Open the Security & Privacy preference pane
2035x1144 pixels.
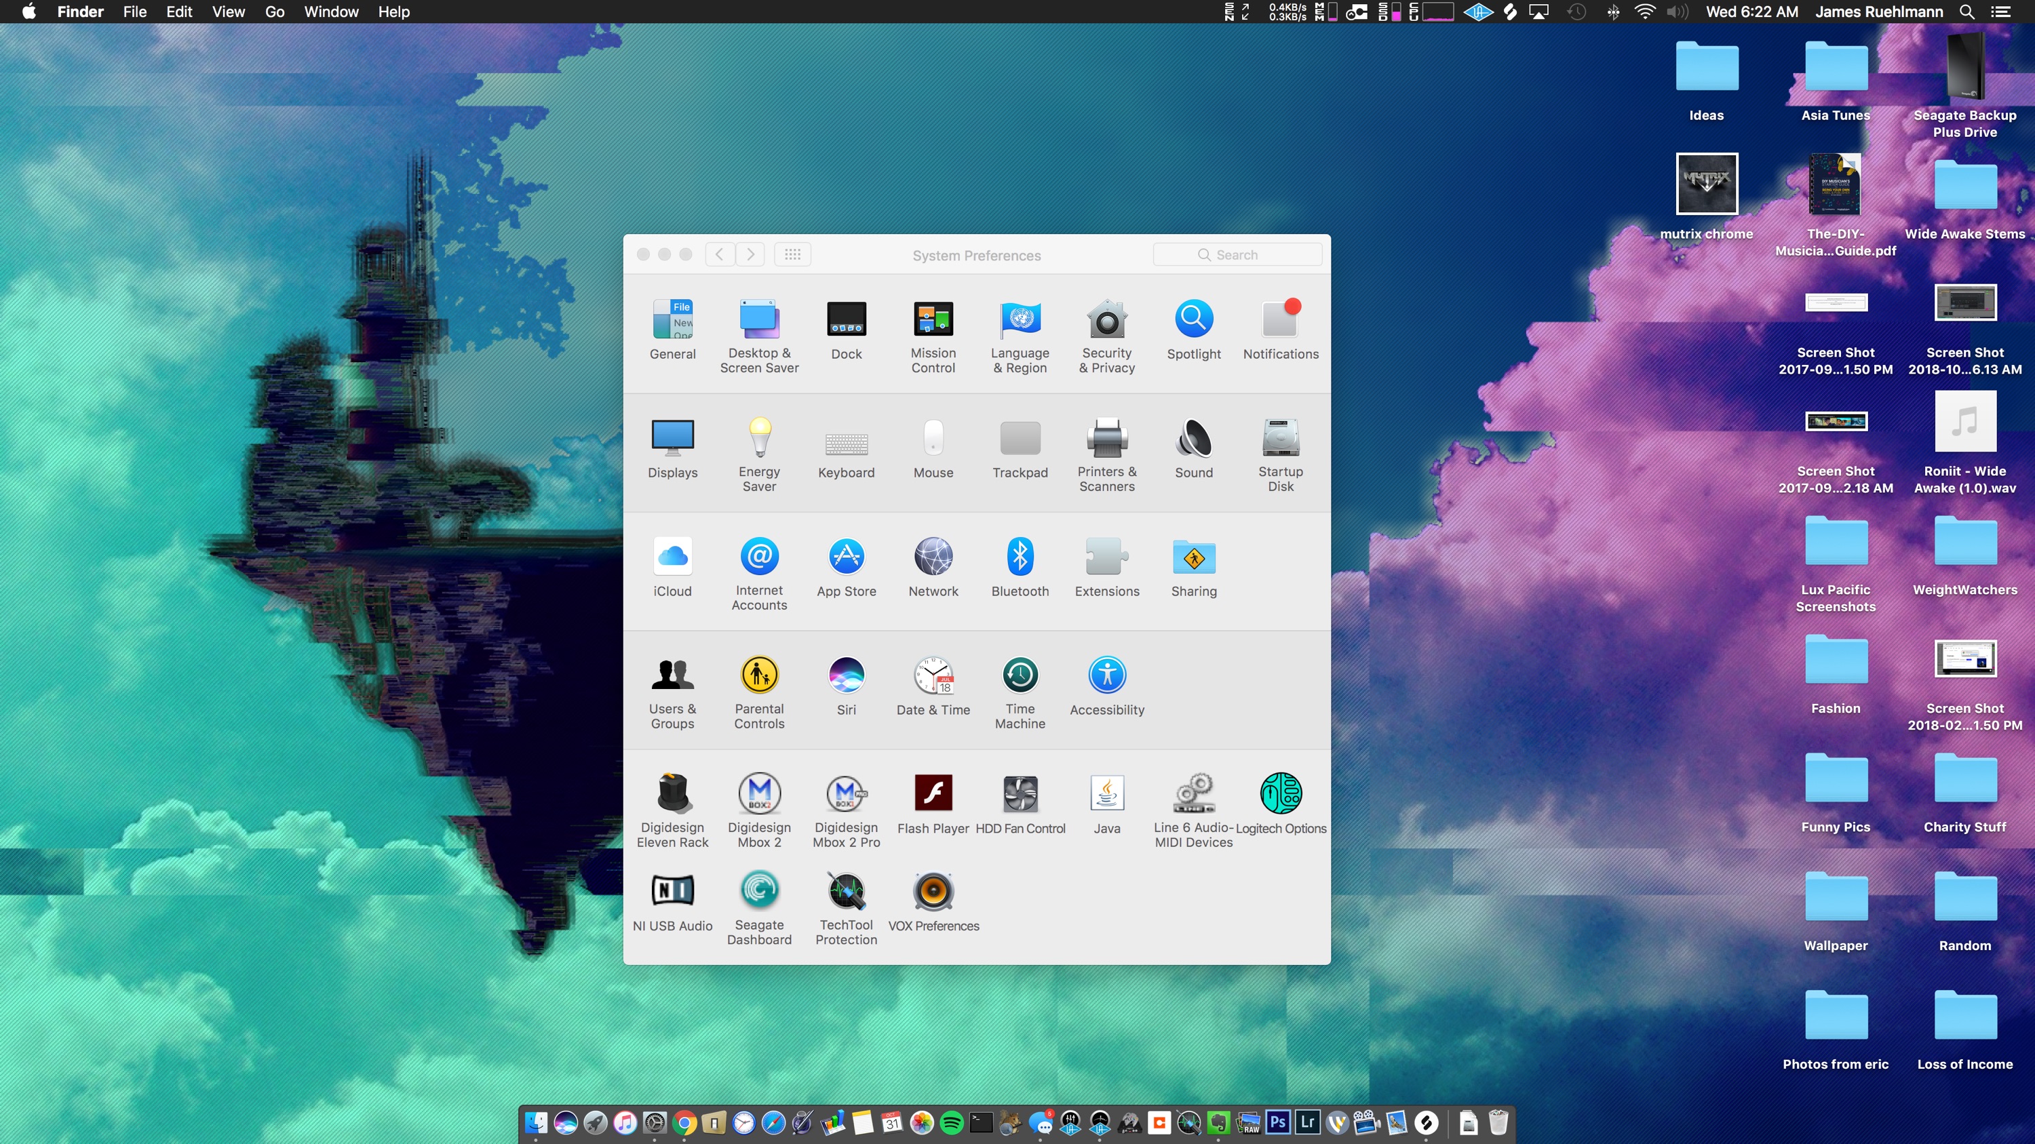pos(1107,321)
